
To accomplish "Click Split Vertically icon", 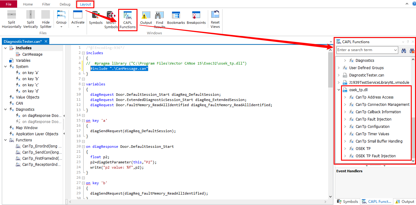I will [31, 14].
